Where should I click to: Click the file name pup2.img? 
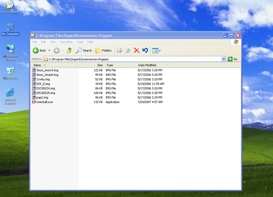point(42,97)
